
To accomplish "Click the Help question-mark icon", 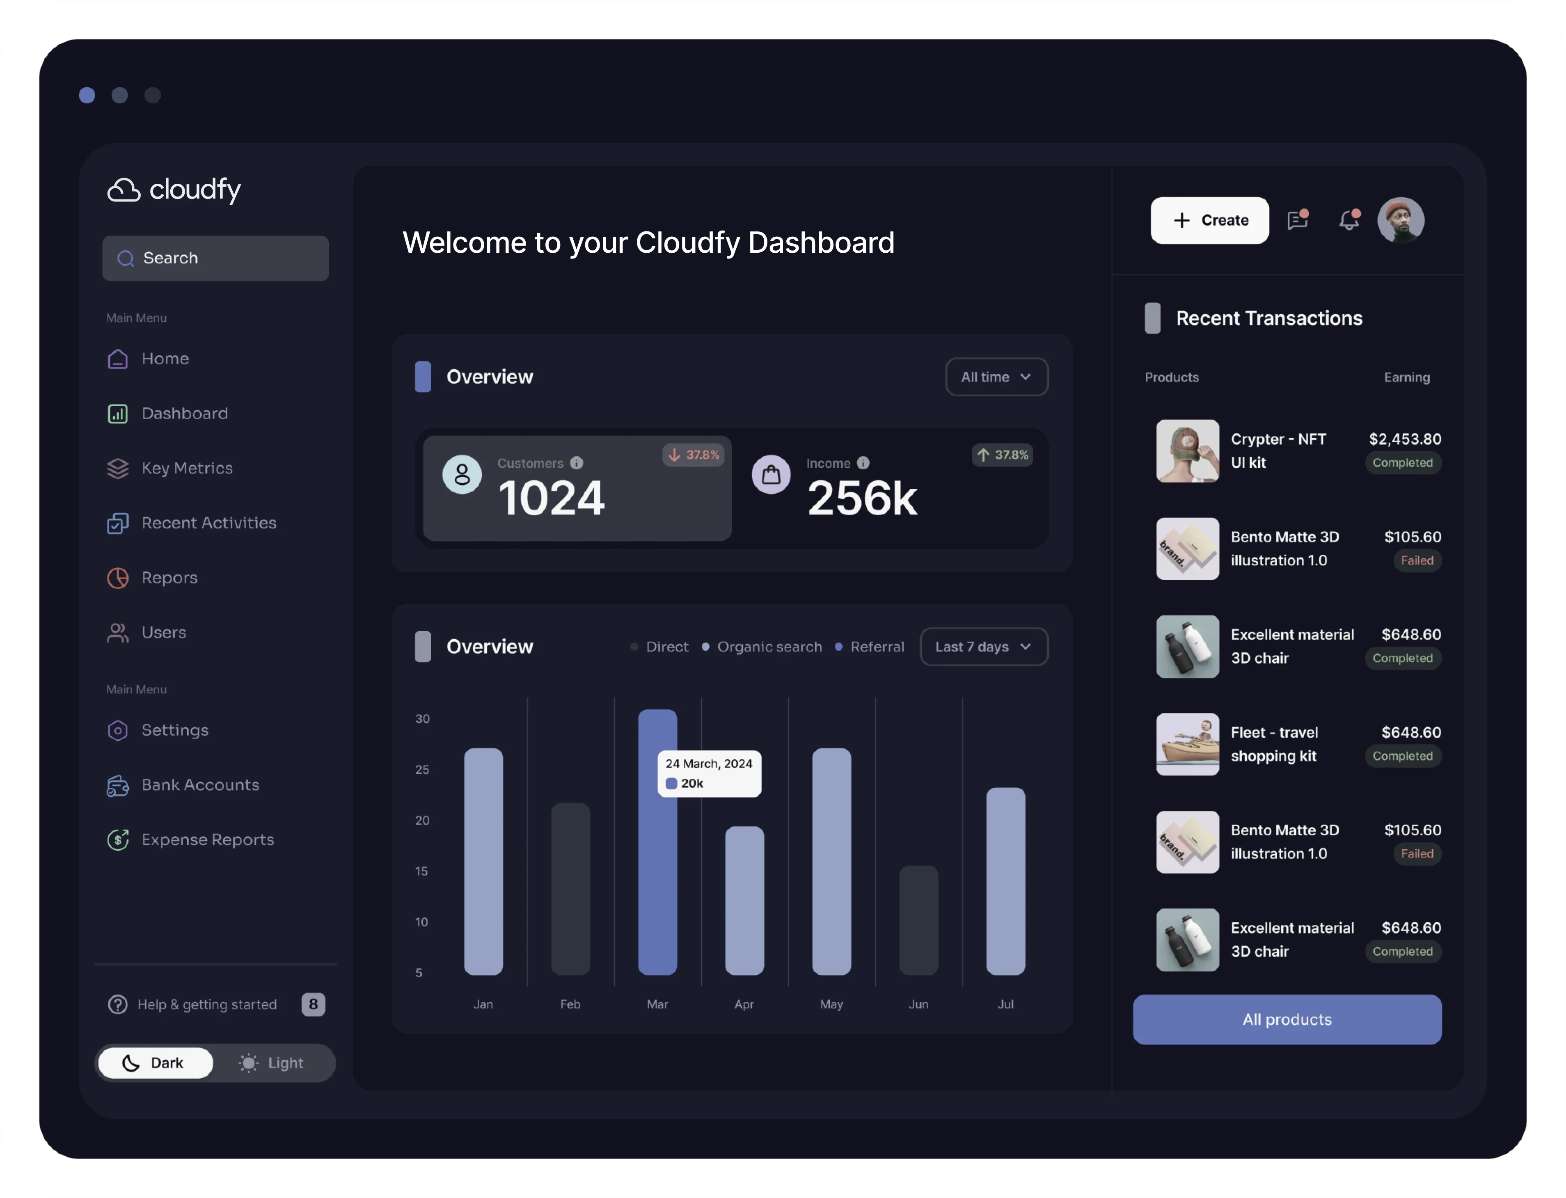I will coord(118,1004).
